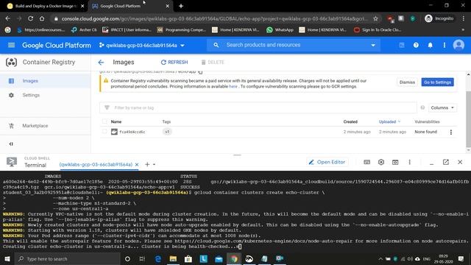Expand the new session dropdown arrow

click(x=154, y=164)
